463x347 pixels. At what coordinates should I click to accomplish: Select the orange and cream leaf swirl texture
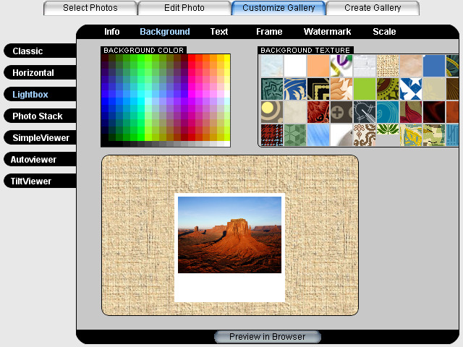pyautogui.click(x=341, y=89)
